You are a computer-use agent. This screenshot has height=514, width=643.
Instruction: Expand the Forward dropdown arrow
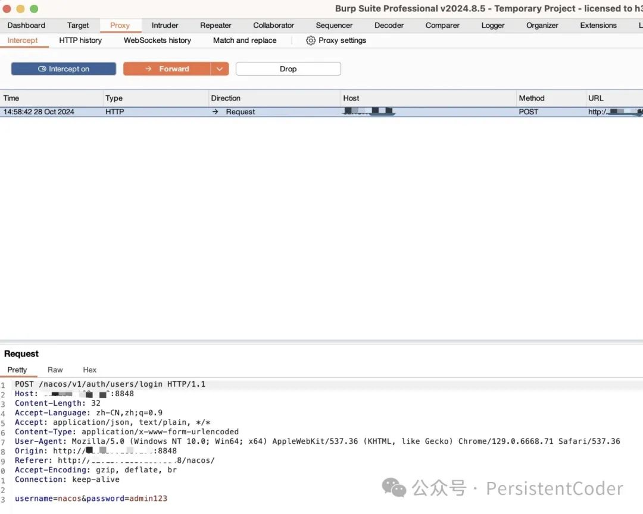point(220,69)
